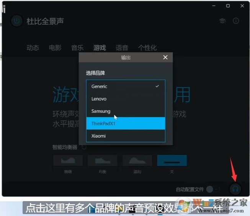Select the third equalizer preset thumbnail
Screen dimensions: 250x216
click(137, 160)
